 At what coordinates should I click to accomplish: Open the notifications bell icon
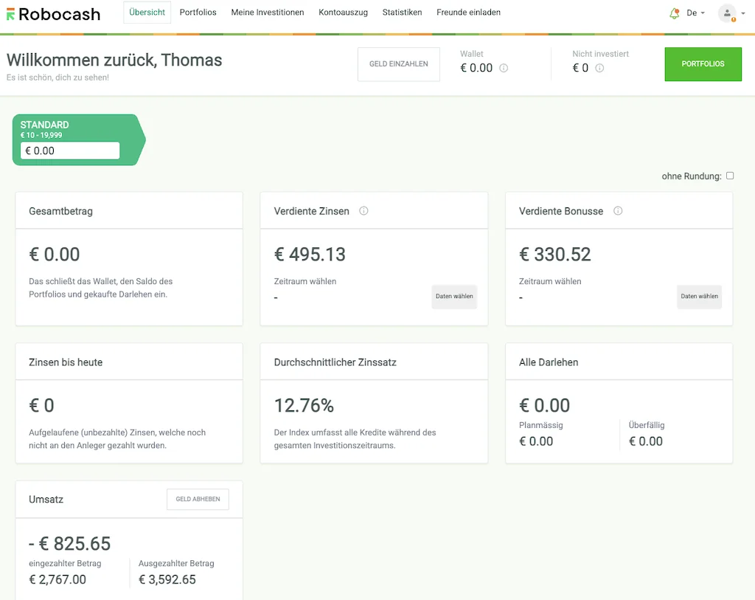coord(674,13)
